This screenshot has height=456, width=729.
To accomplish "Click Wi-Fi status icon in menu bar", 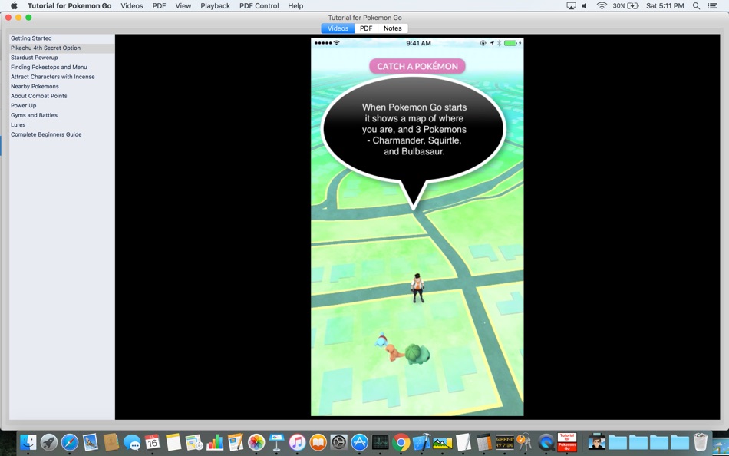I will coord(602,5).
